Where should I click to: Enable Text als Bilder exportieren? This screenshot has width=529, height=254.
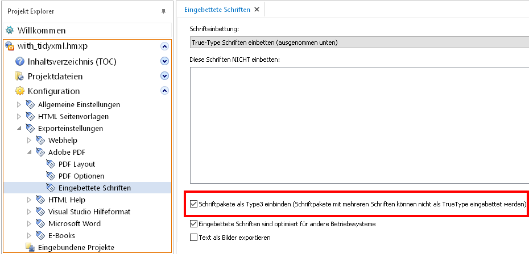pos(194,238)
